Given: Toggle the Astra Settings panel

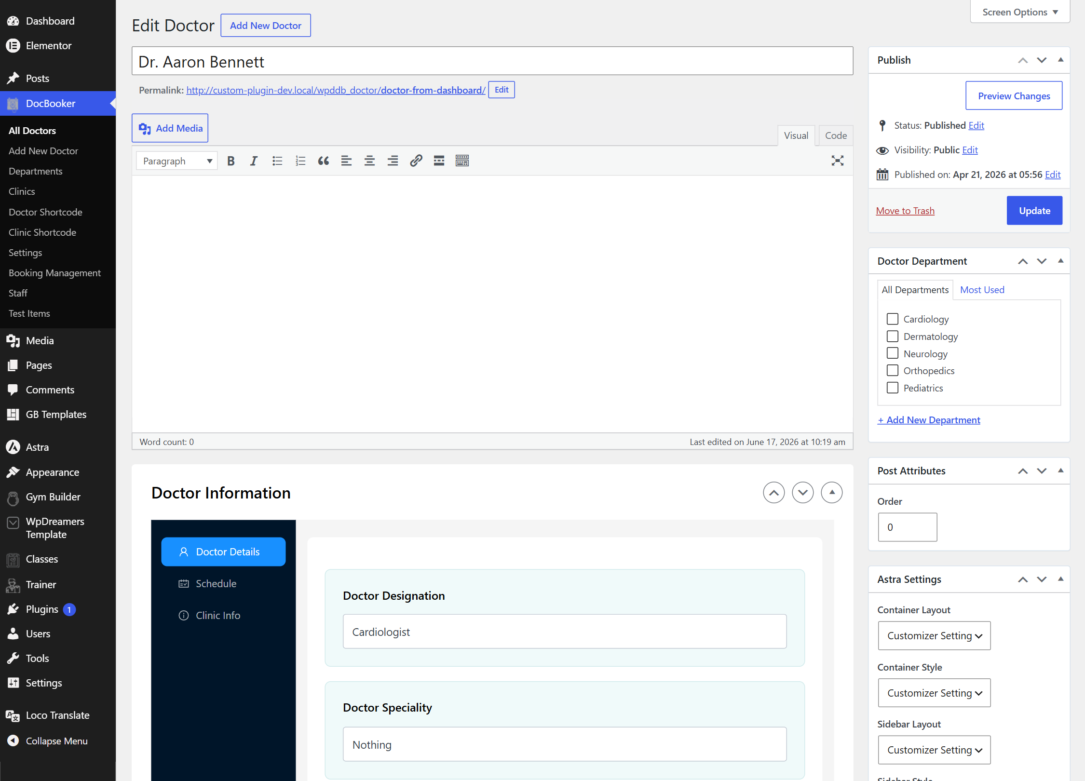Looking at the screenshot, I should (x=1060, y=579).
